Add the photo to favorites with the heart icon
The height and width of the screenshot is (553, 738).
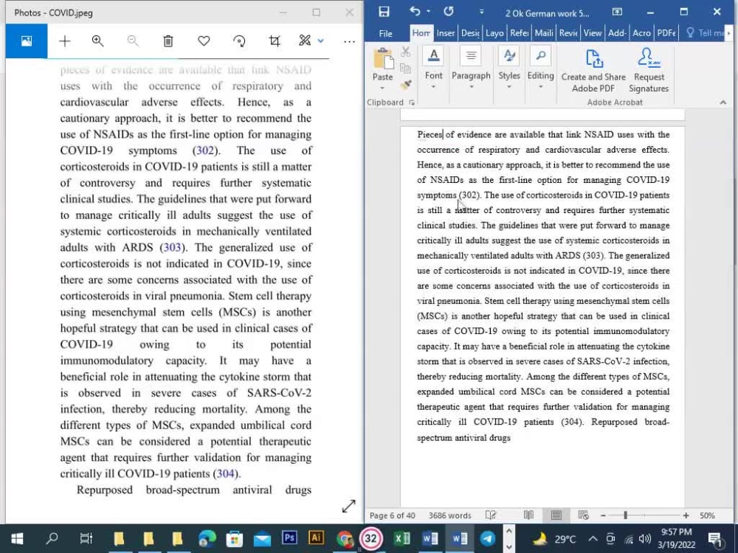click(x=204, y=41)
